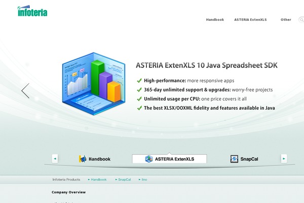Click the infoteria logo
This screenshot has width=304, height=203.
32,11
